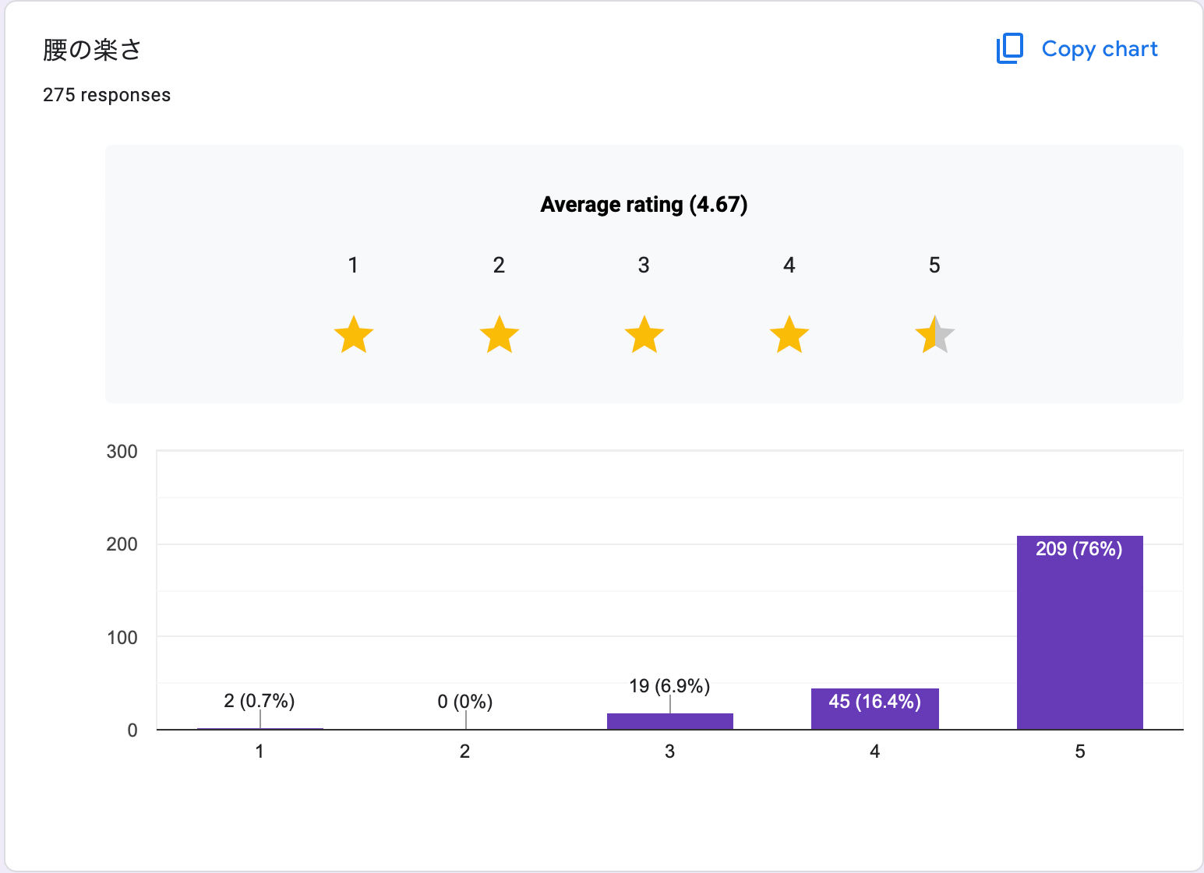
Task: Click the 0 (0%) data label
Action: [x=464, y=702]
